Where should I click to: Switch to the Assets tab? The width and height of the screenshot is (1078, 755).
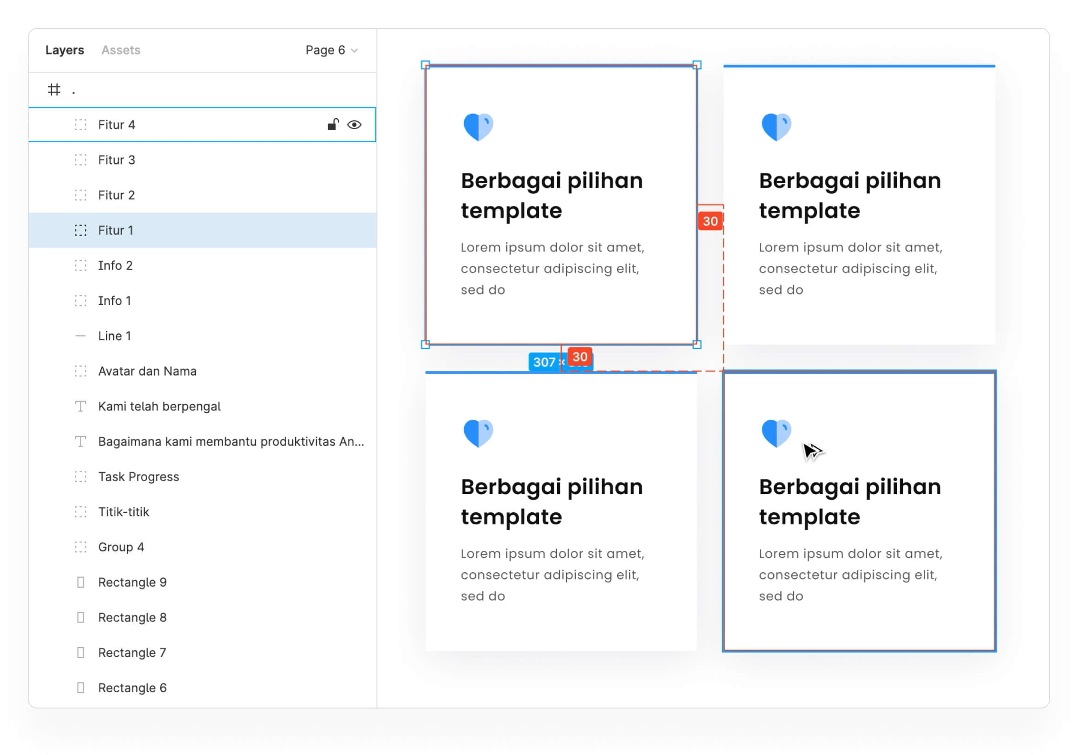coord(121,50)
